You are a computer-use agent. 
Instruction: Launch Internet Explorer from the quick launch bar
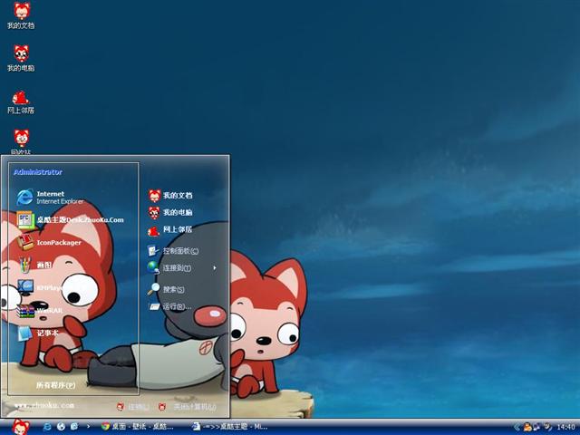[47, 427]
